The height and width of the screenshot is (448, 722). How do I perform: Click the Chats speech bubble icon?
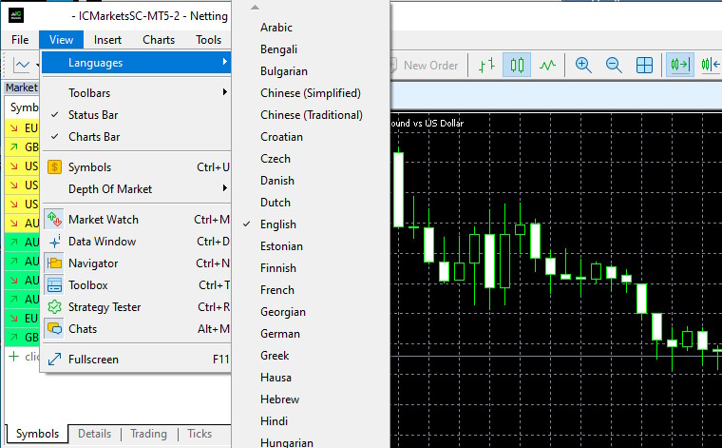(54, 328)
